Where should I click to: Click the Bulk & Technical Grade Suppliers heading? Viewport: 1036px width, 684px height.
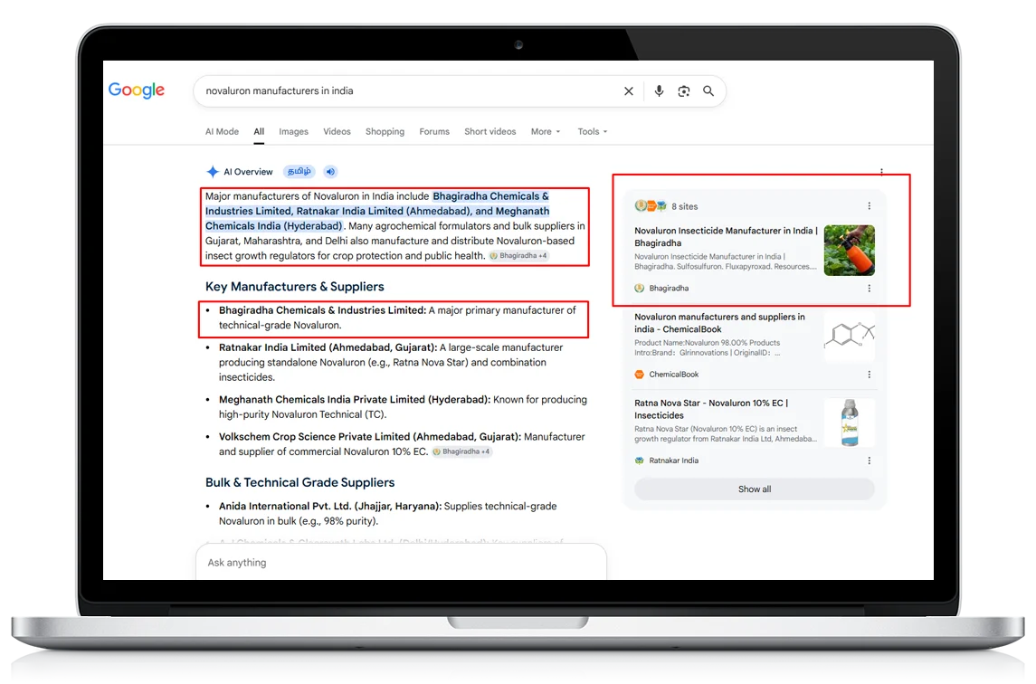300,482
